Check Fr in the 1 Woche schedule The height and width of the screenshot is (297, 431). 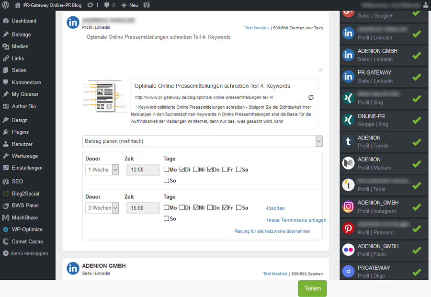[225, 170]
